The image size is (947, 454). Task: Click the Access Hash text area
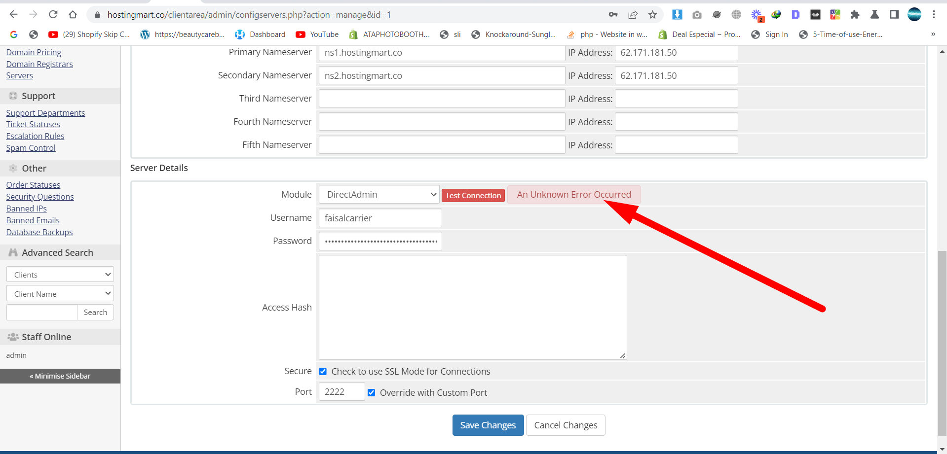(473, 307)
